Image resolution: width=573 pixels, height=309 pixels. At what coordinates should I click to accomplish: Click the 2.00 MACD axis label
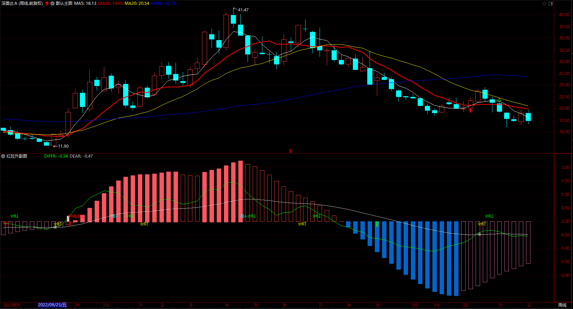[565, 168]
